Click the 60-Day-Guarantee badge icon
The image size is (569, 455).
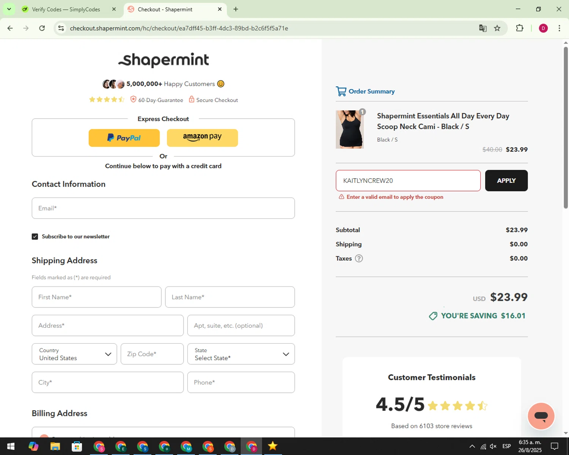tap(133, 99)
